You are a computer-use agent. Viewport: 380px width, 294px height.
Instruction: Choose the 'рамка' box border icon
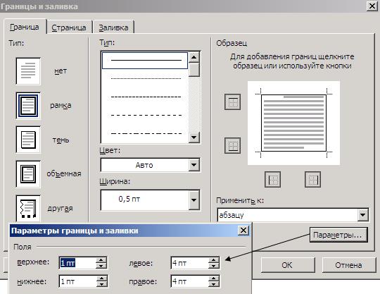[28, 105]
